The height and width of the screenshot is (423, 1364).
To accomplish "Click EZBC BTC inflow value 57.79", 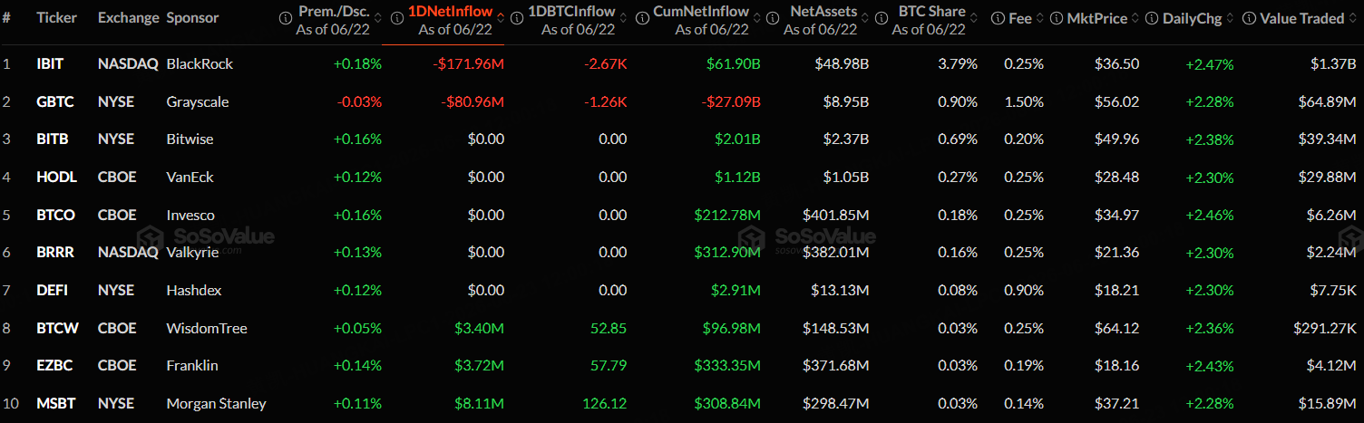I will tap(608, 365).
